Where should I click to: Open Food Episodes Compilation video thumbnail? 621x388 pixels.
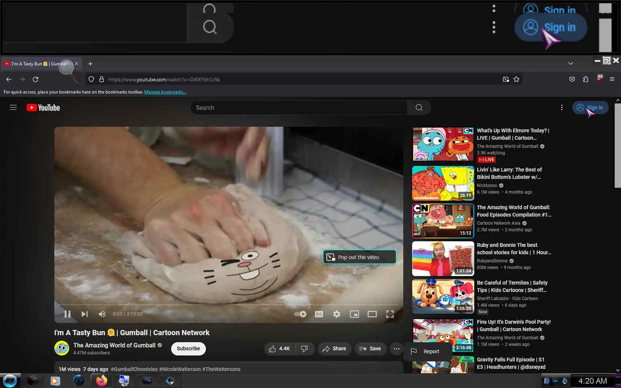pyautogui.click(x=443, y=221)
